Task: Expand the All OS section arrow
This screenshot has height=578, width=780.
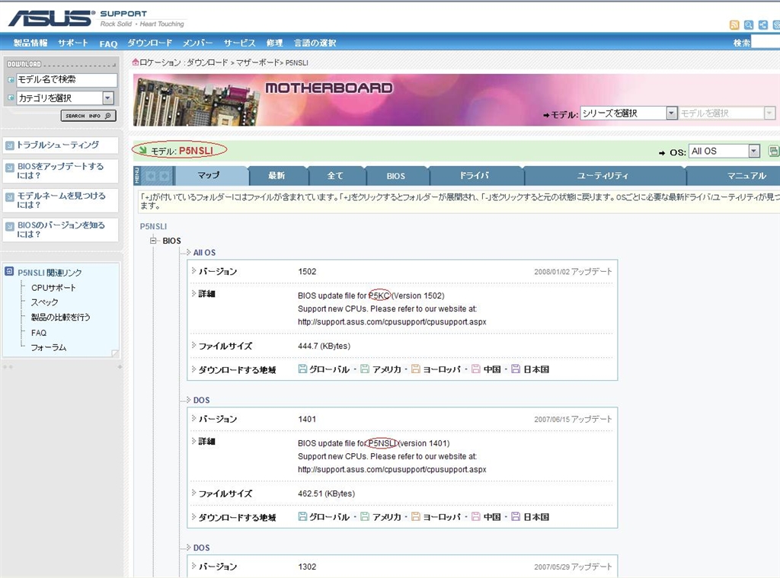Action: [189, 252]
